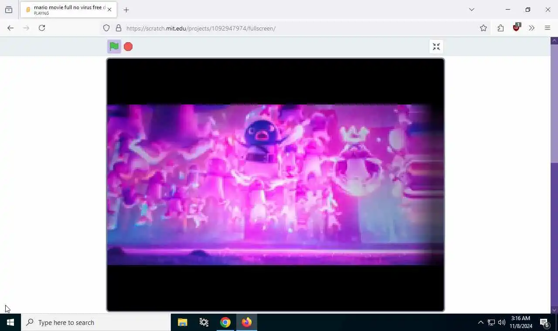
Task: Open the Windows Start menu
Action: pyautogui.click(x=10, y=322)
